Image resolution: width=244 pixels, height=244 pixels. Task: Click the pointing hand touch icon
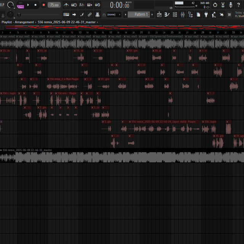pos(222,14)
